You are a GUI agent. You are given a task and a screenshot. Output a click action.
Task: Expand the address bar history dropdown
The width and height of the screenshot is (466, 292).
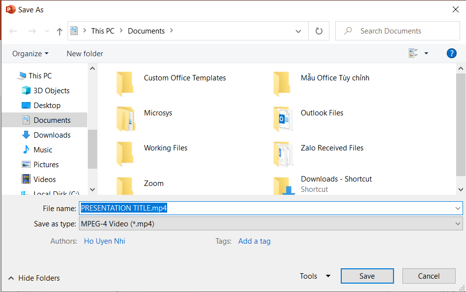[x=298, y=31]
